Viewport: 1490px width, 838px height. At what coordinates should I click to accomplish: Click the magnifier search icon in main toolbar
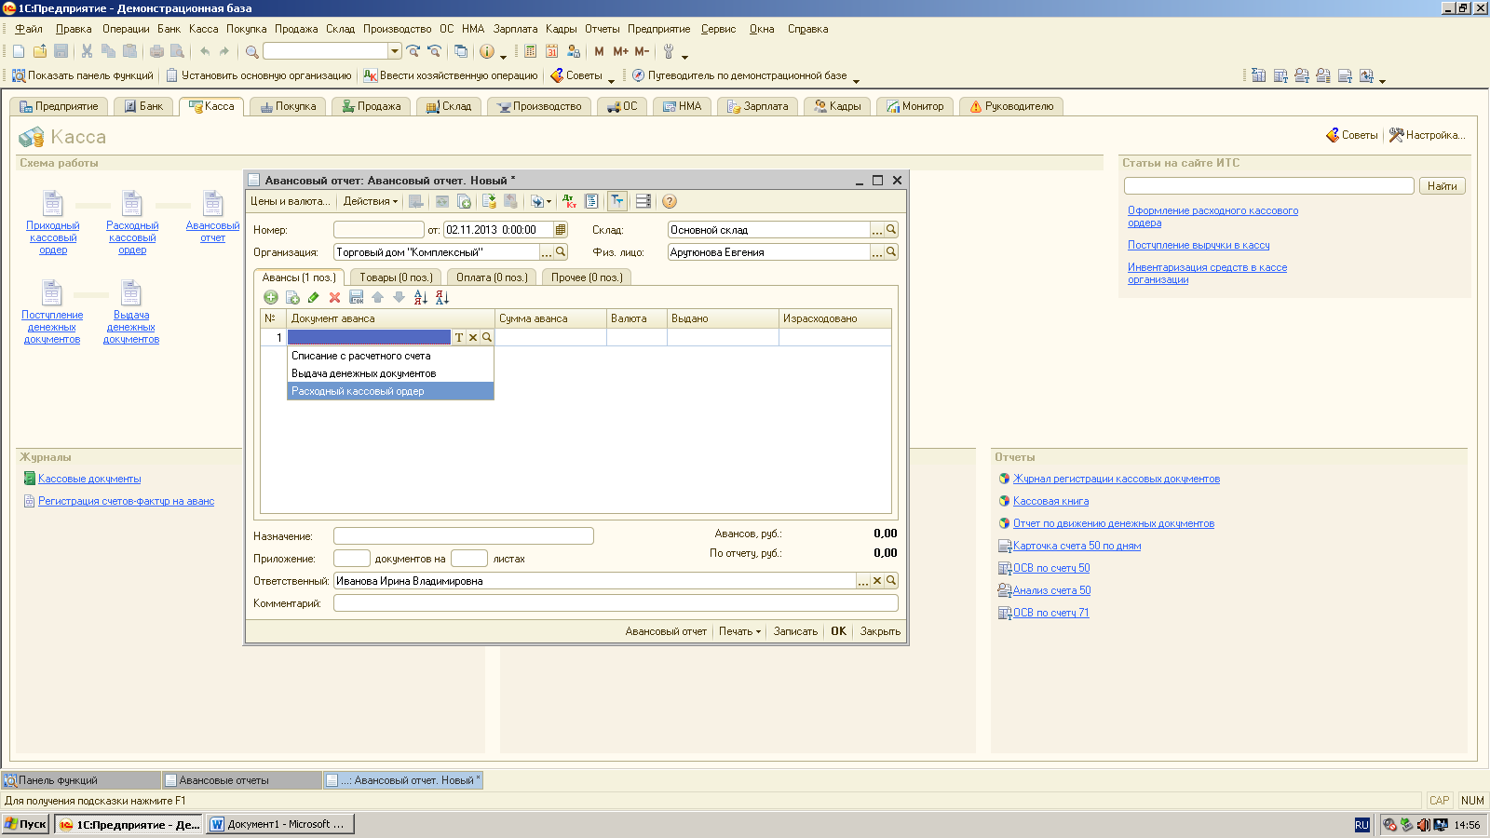(x=251, y=51)
